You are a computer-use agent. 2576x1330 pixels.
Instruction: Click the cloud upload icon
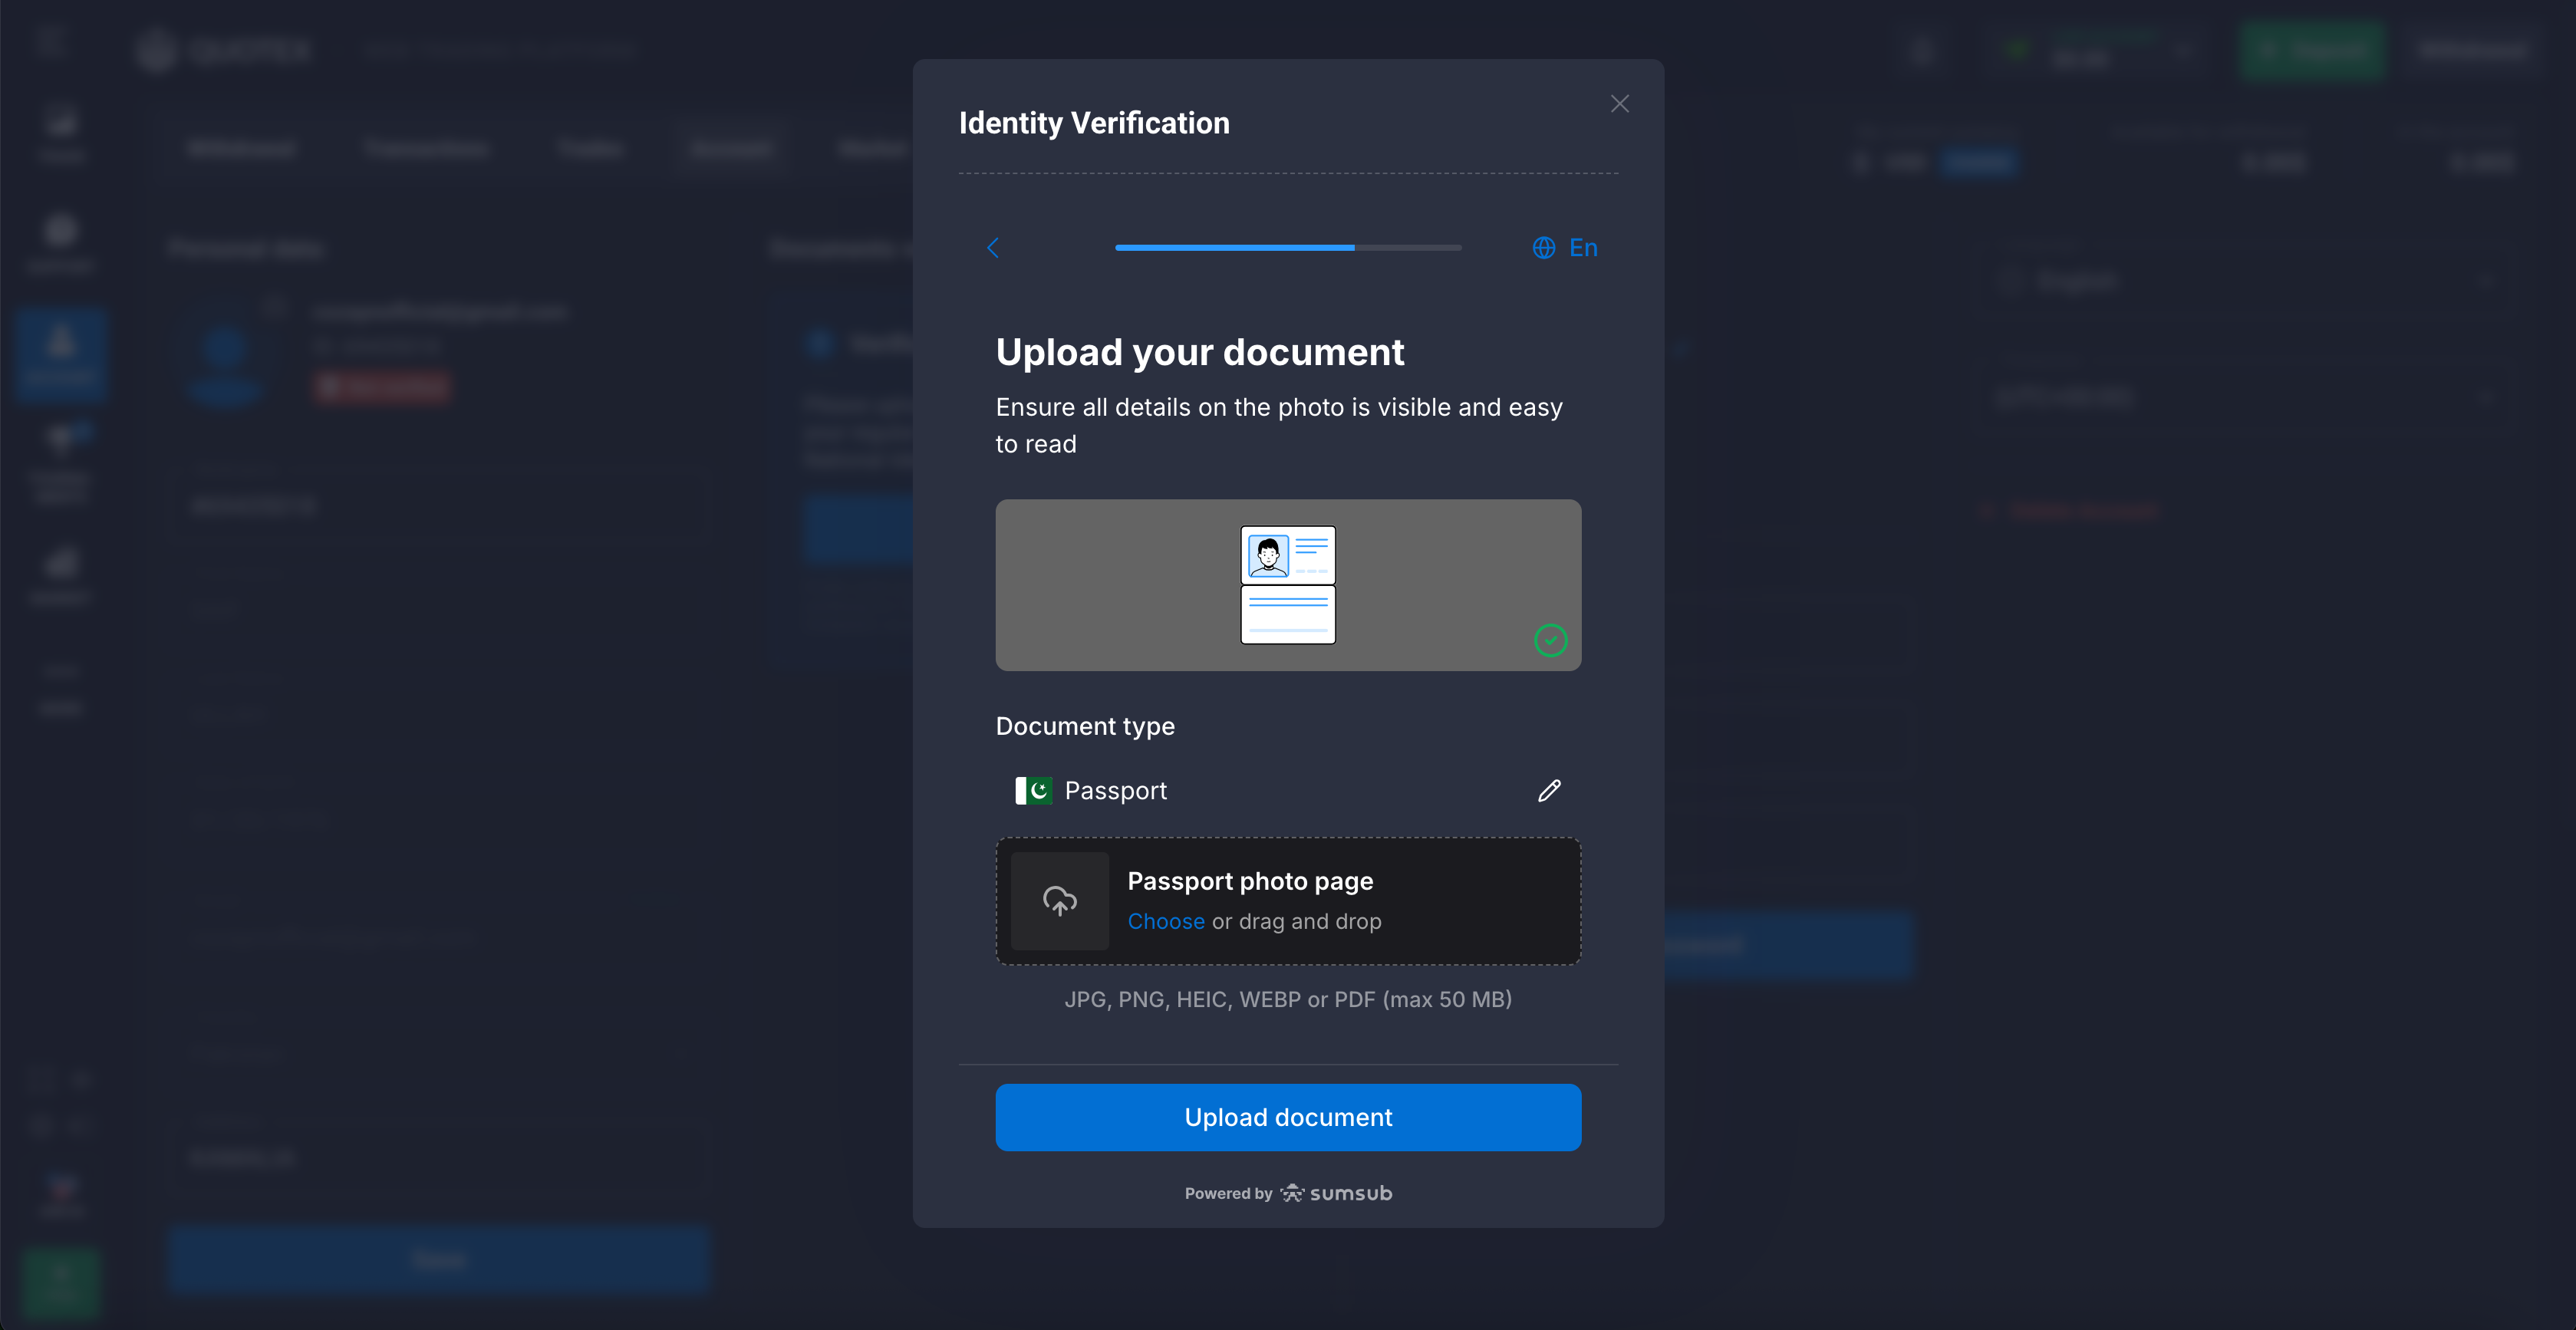tap(1059, 901)
